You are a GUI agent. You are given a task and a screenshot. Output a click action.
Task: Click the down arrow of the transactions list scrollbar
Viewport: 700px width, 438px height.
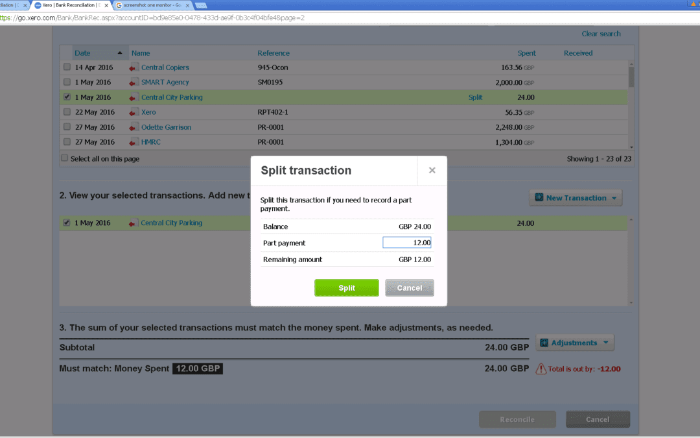631,147
